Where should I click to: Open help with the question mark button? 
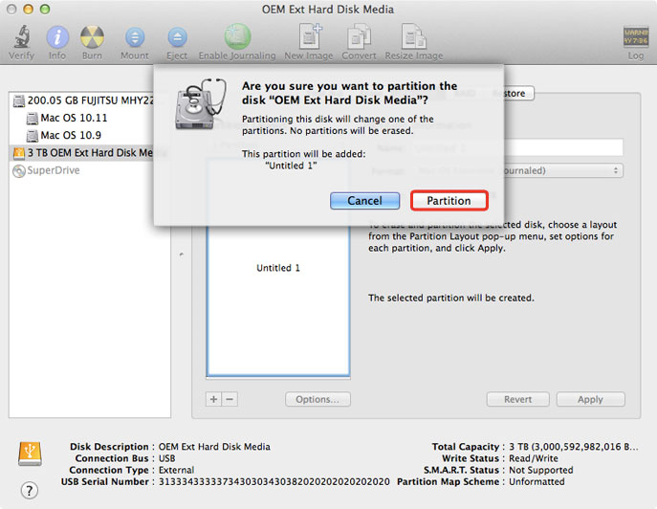coord(30,491)
